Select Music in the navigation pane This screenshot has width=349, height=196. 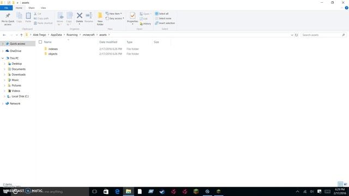pos(15,80)
